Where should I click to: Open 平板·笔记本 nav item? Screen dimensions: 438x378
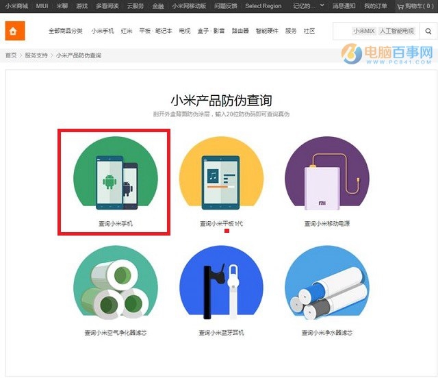(155, 31)
